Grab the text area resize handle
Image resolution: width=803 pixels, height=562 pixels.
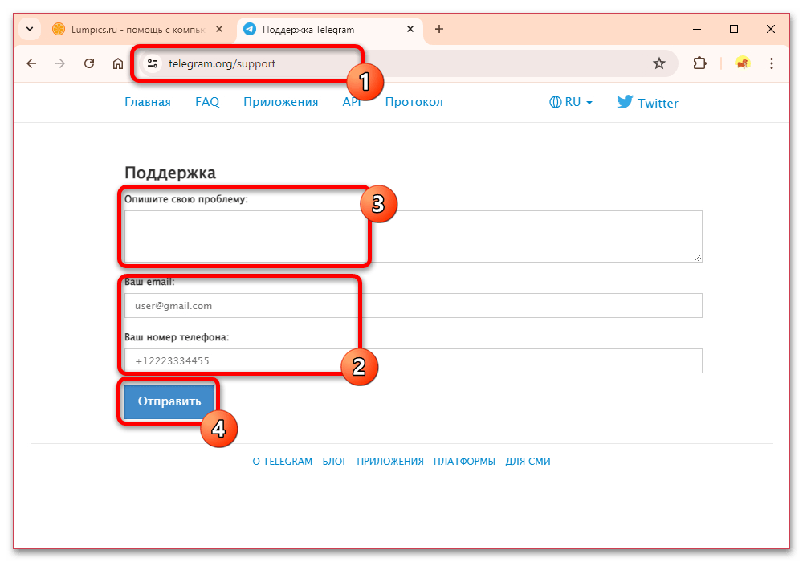(698, 258)
